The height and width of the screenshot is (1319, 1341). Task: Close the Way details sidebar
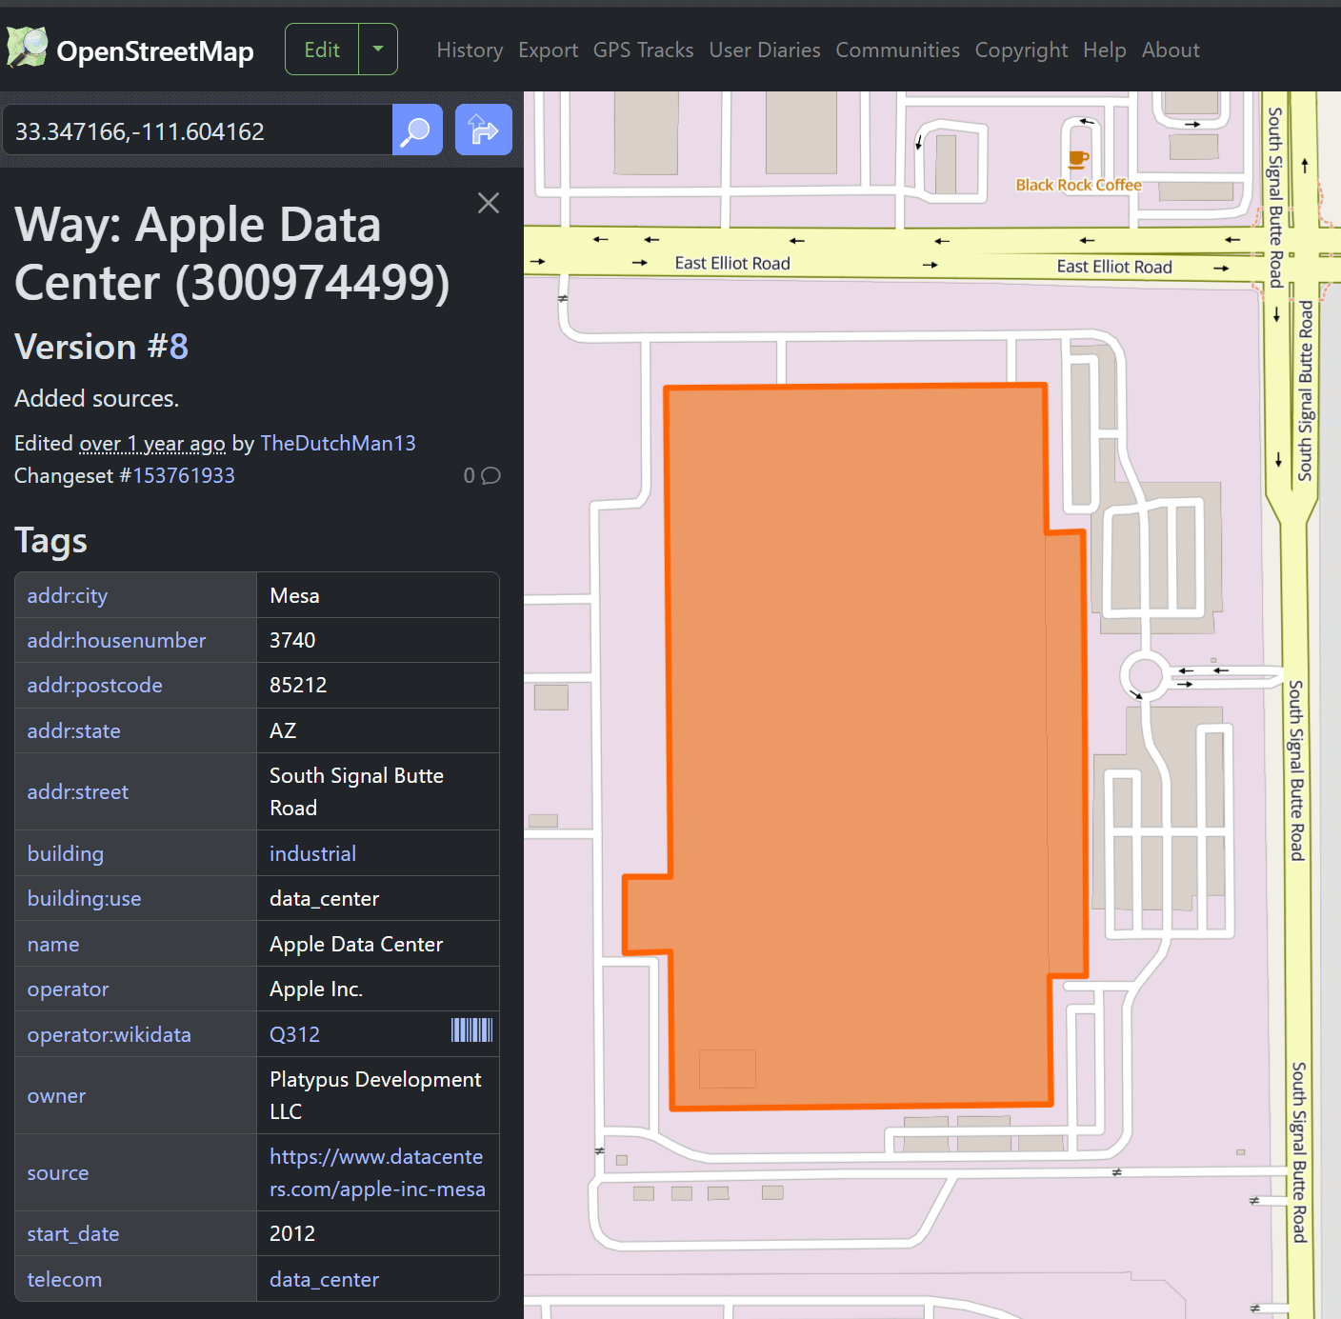pos(488,203)
